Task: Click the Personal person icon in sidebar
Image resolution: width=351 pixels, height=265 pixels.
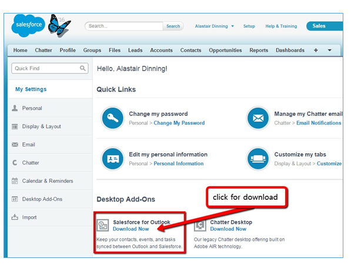Action: coord(15,108)
